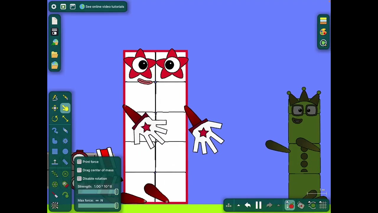Image resolution: width=378 pixels, height=213 pixels.
Task: Open the window layout icon in top bar
Action: pyautogui.click(x=73, y=7)
